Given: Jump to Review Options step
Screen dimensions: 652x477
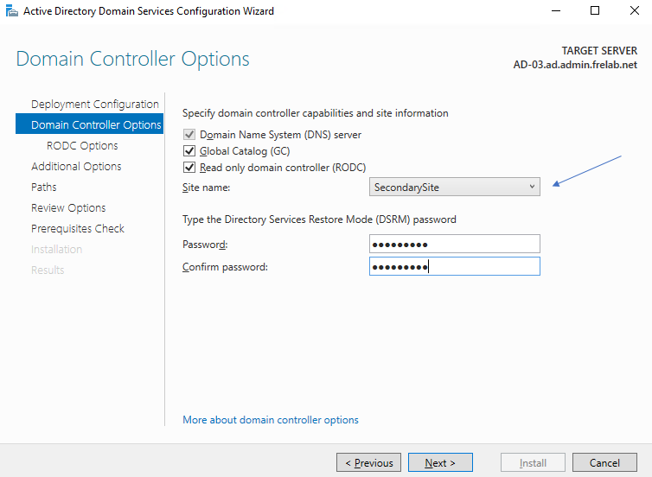Looking at the screenshot, I should click(x=68, y=208).
